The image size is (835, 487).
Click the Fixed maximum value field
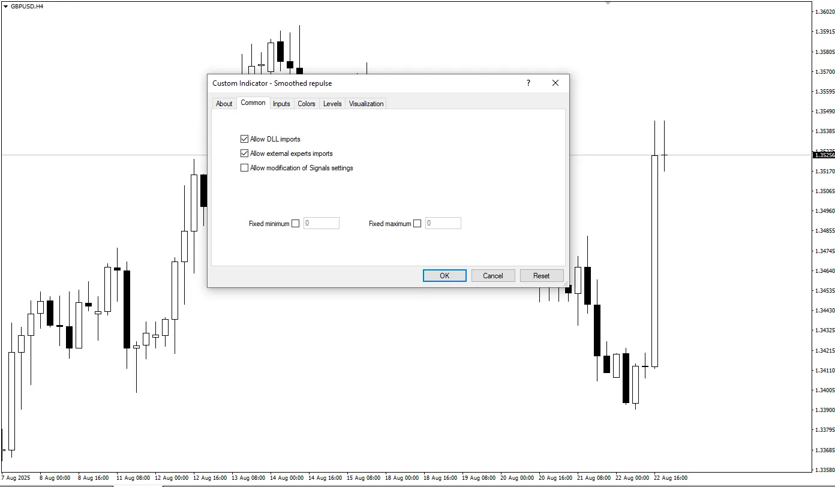pyautogui.click(x=443, y=223)
